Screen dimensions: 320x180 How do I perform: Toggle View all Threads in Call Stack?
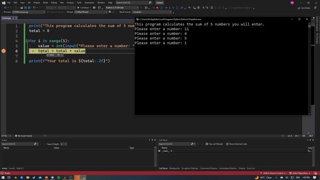tap(214, 144)
